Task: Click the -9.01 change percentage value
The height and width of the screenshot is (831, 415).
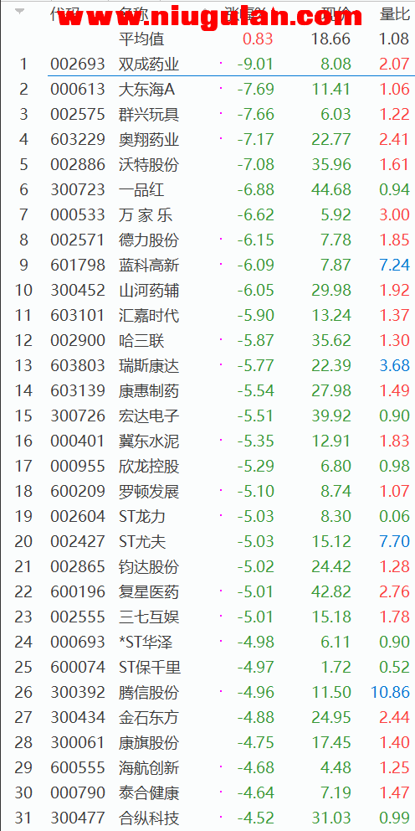Action: [254, 65]
